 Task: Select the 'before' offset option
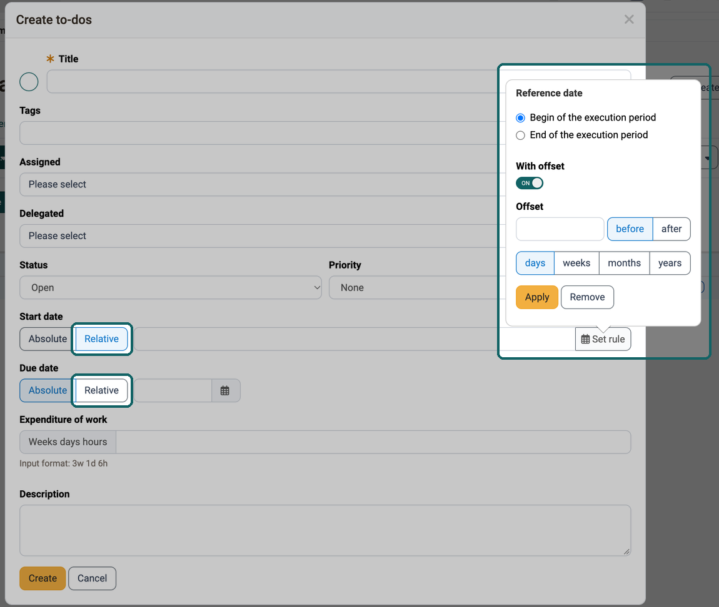630,229
